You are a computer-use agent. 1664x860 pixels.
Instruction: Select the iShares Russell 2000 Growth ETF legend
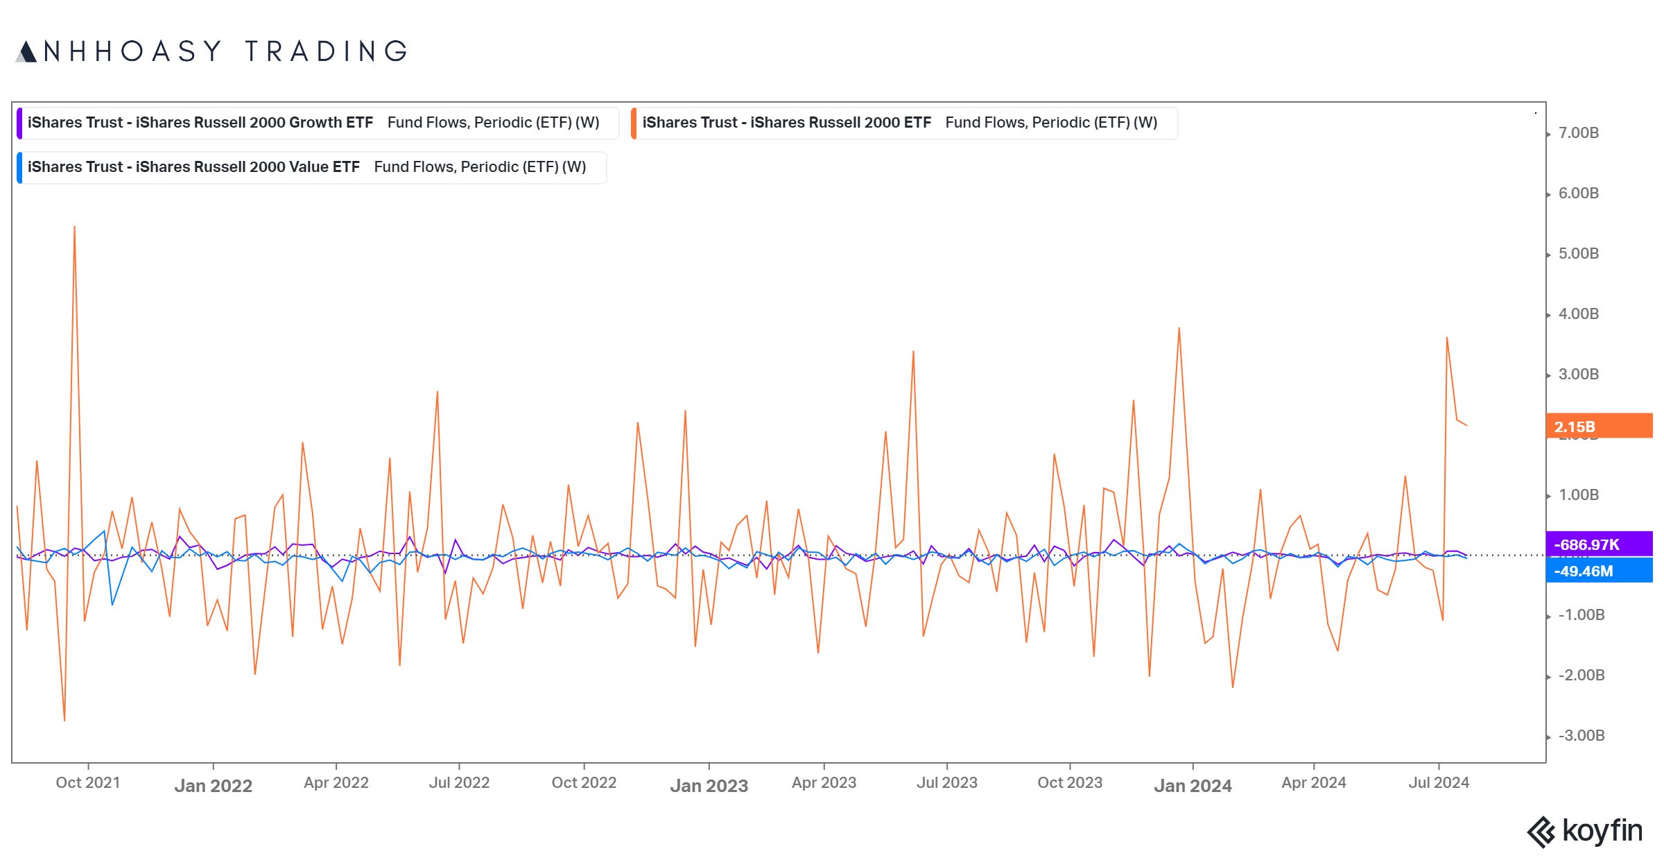[x=318, y=123]
